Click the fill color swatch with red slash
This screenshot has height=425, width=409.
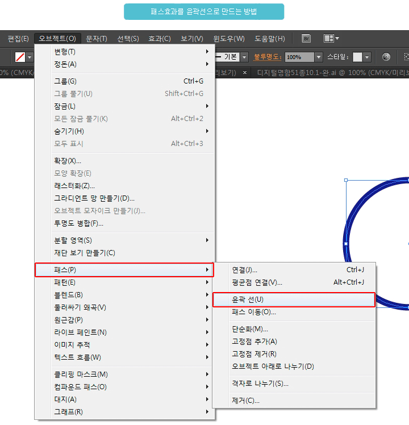pyautogui.click(x=20, y=57)
